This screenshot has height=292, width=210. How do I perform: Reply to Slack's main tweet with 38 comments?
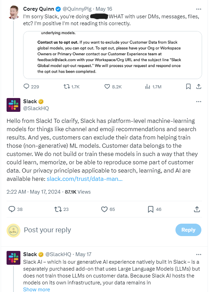[16, 209]
